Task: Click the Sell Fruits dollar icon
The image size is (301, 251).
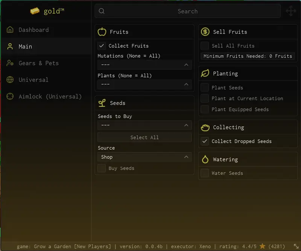Action: (x=205, y=32)
